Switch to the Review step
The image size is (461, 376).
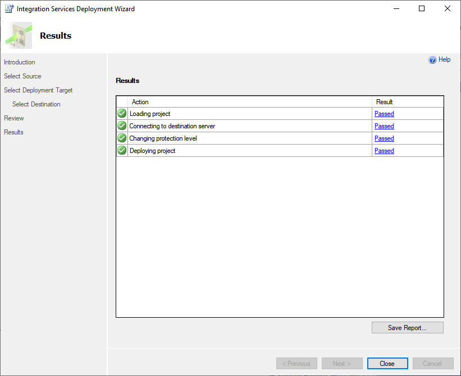[14, 118]
